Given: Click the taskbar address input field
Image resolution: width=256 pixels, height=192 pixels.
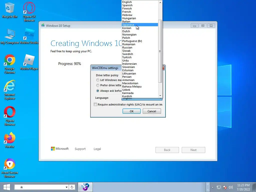Looking at the screenshot, I should (x=40, y=187).
